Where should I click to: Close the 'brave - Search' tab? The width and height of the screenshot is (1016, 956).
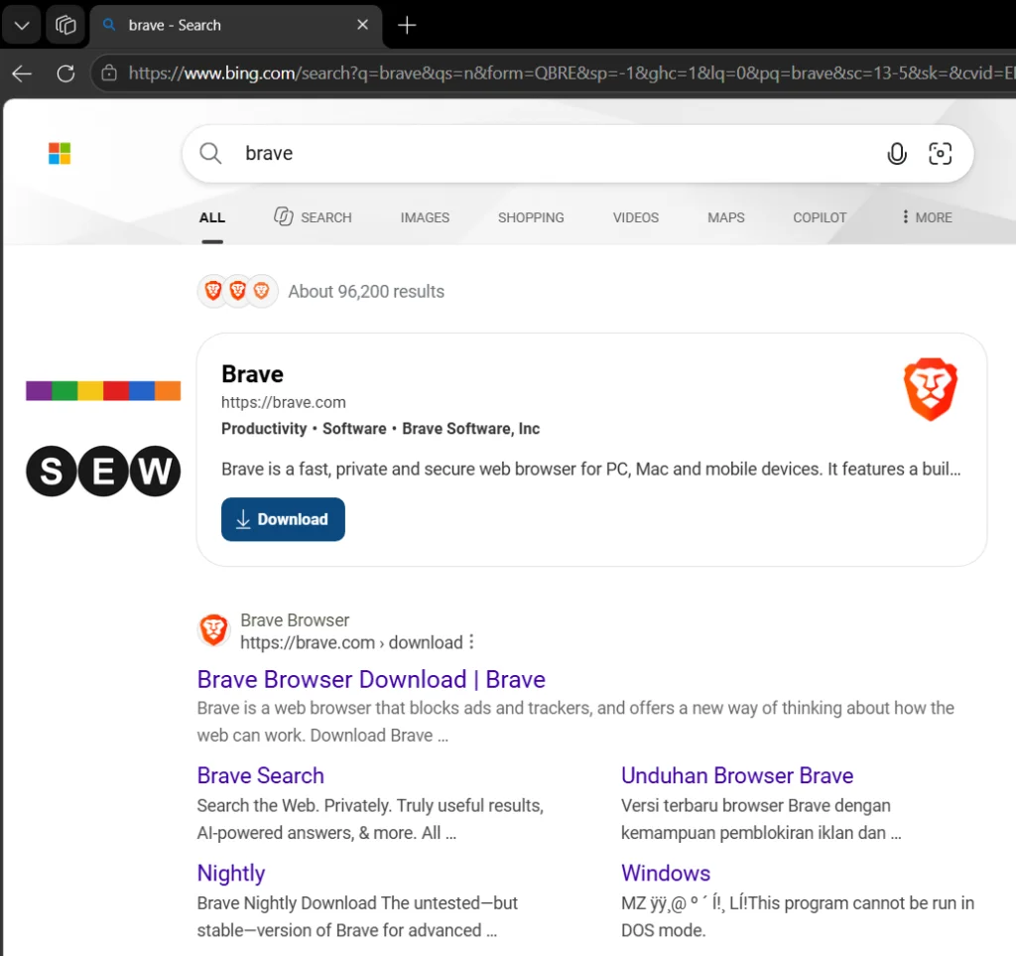tap(363, 25)
